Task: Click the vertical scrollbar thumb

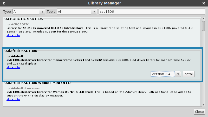Action: click(203, 26)
